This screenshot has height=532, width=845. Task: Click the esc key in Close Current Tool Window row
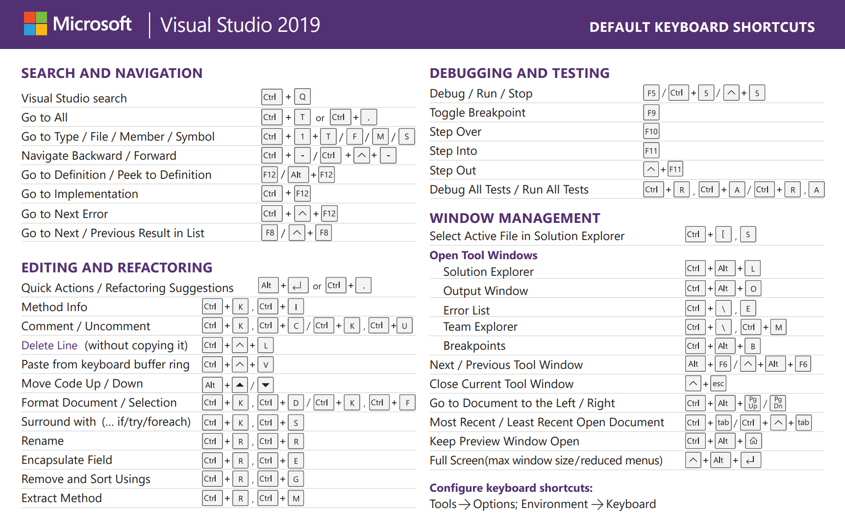[718, 384]
